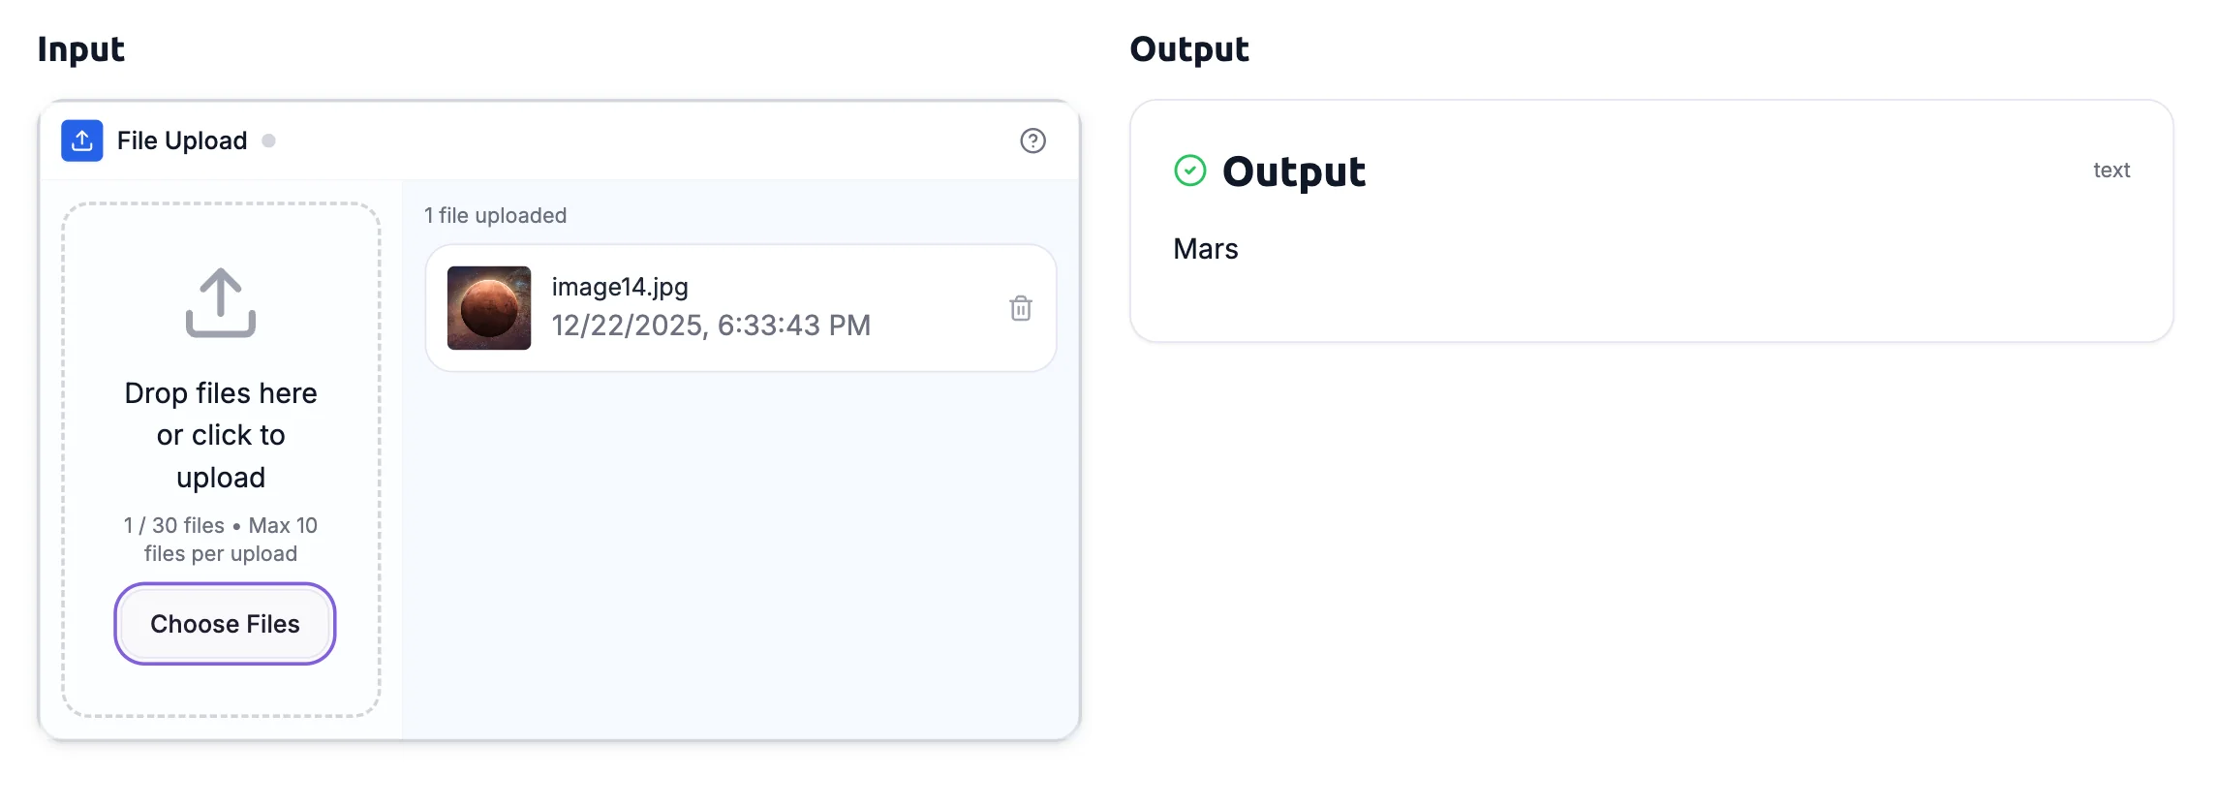
Task: Select the image14.jpg file entry card
Action: coord(741,306)
